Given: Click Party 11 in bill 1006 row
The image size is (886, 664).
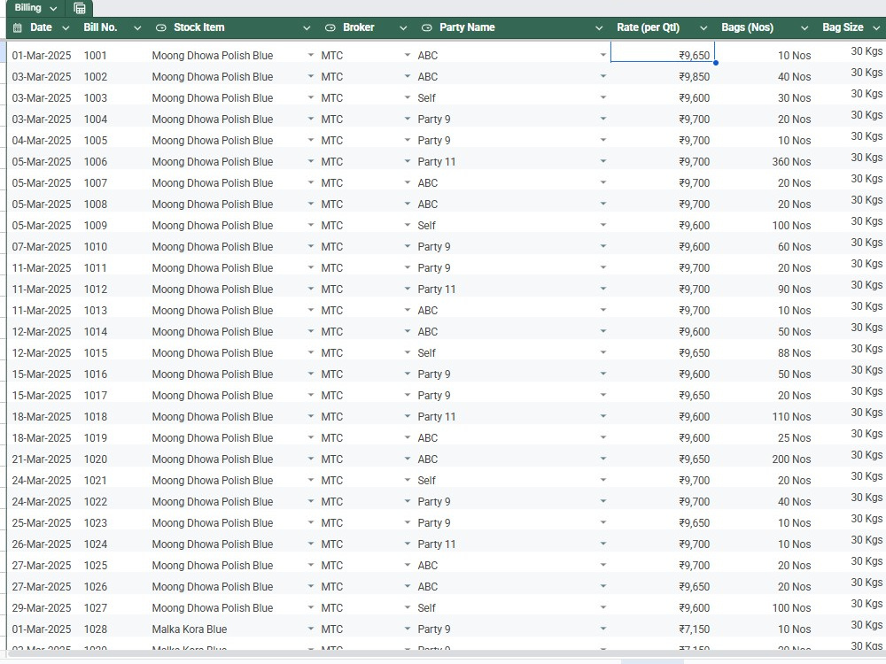Looking at the screenshot, I should pyautogui.click(x=436, y=161).
